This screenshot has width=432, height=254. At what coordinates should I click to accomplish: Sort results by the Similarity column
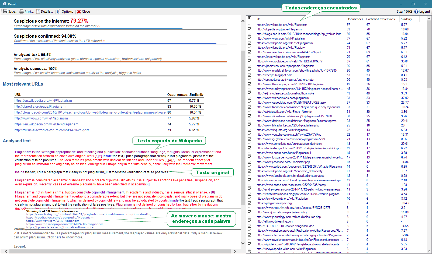pyautogui.click(x=407, y=19)
